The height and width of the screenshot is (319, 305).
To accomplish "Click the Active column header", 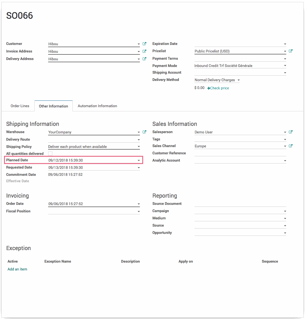I will pyautogui.click(x=13, y=262).
